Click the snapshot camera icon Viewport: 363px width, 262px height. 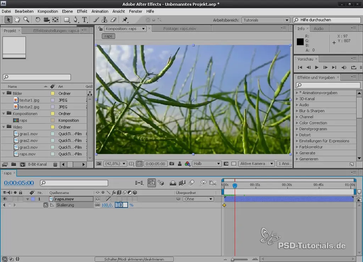click(x=172, y=164)
